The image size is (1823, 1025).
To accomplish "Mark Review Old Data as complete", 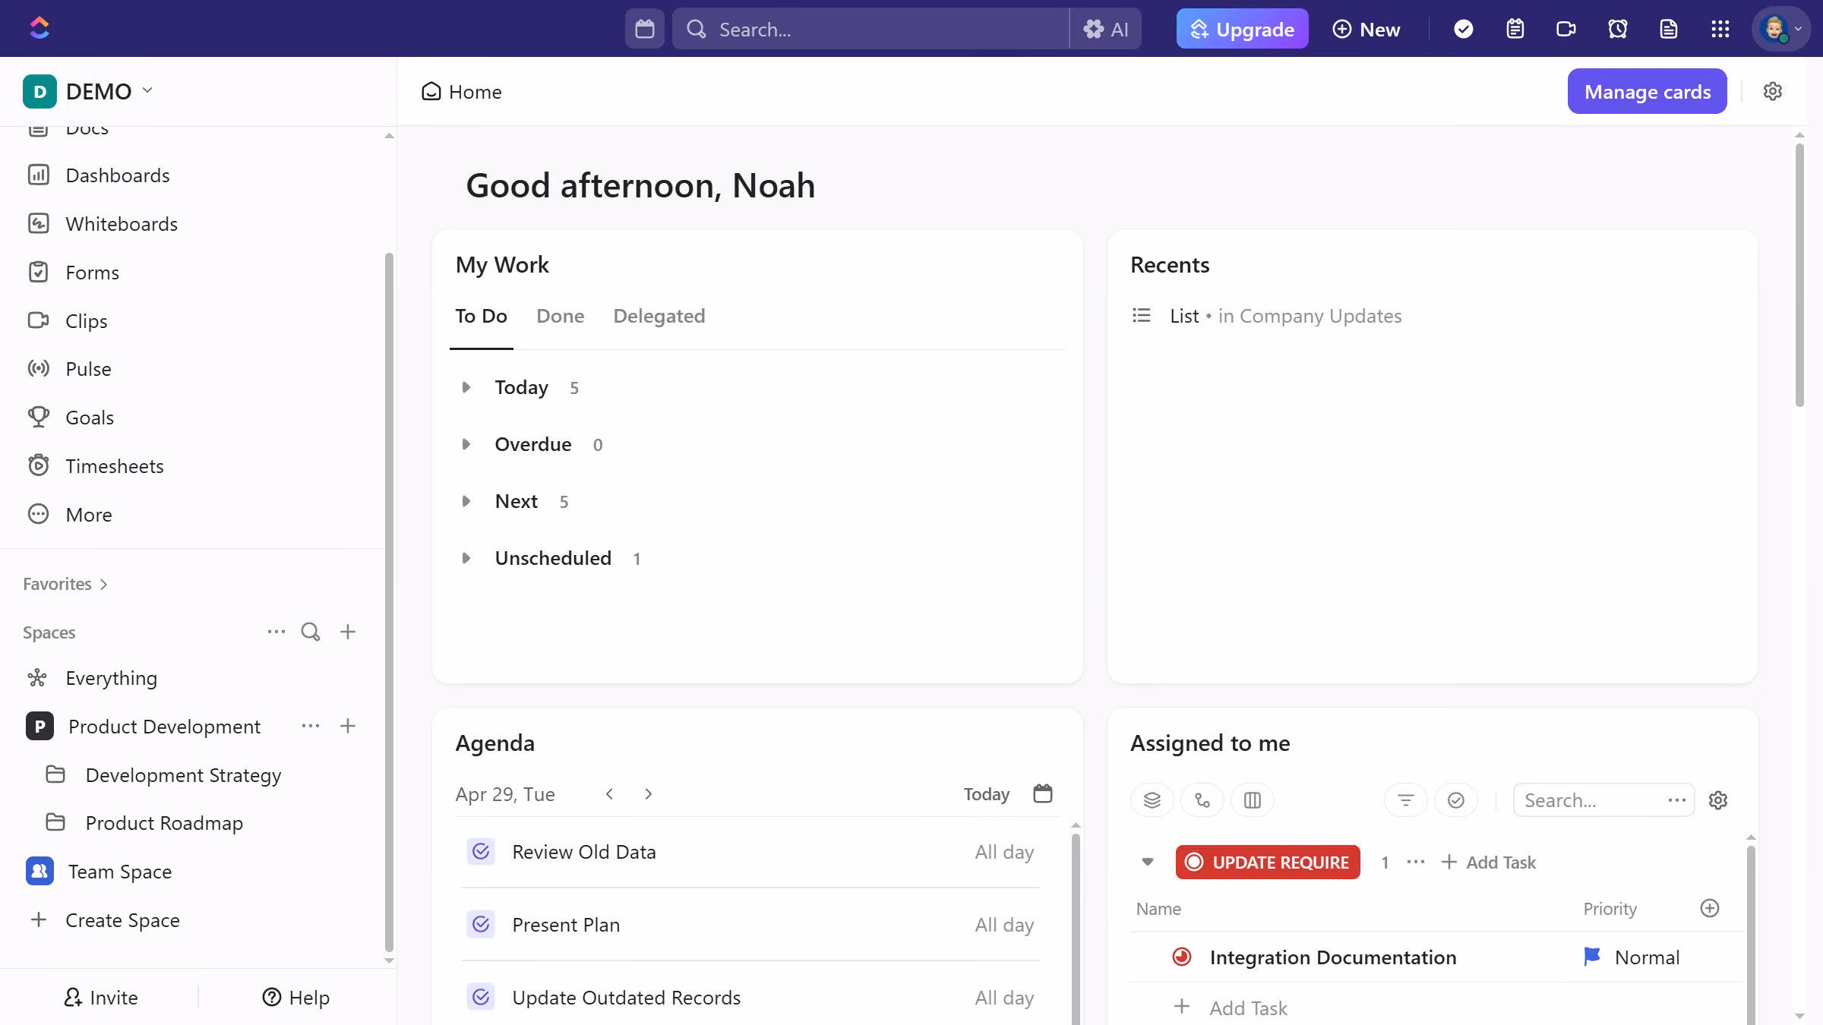I will click(x=481, y=852).
